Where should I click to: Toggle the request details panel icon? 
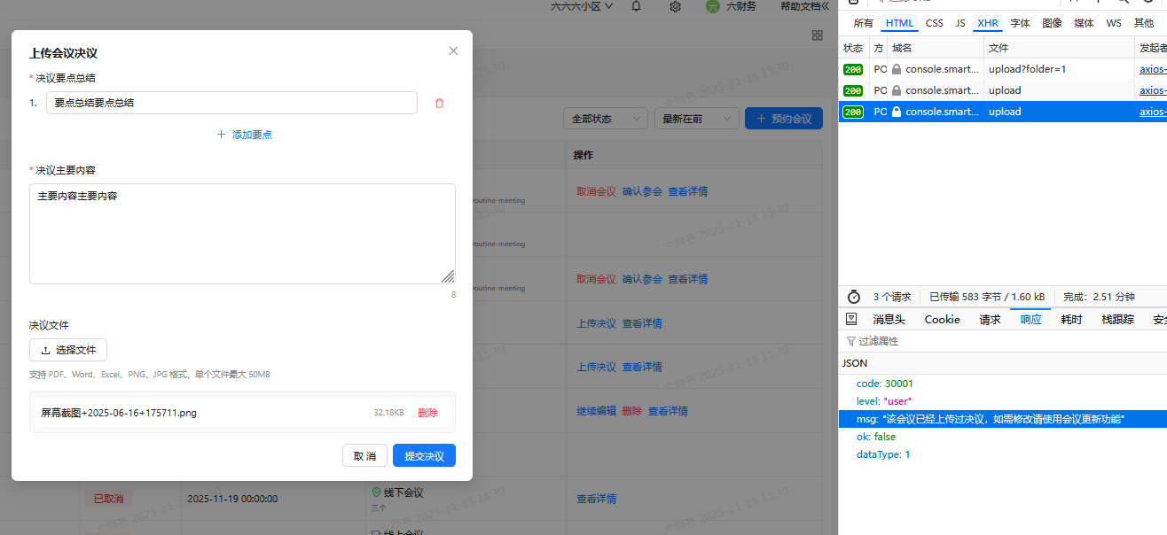click(851, 320)
